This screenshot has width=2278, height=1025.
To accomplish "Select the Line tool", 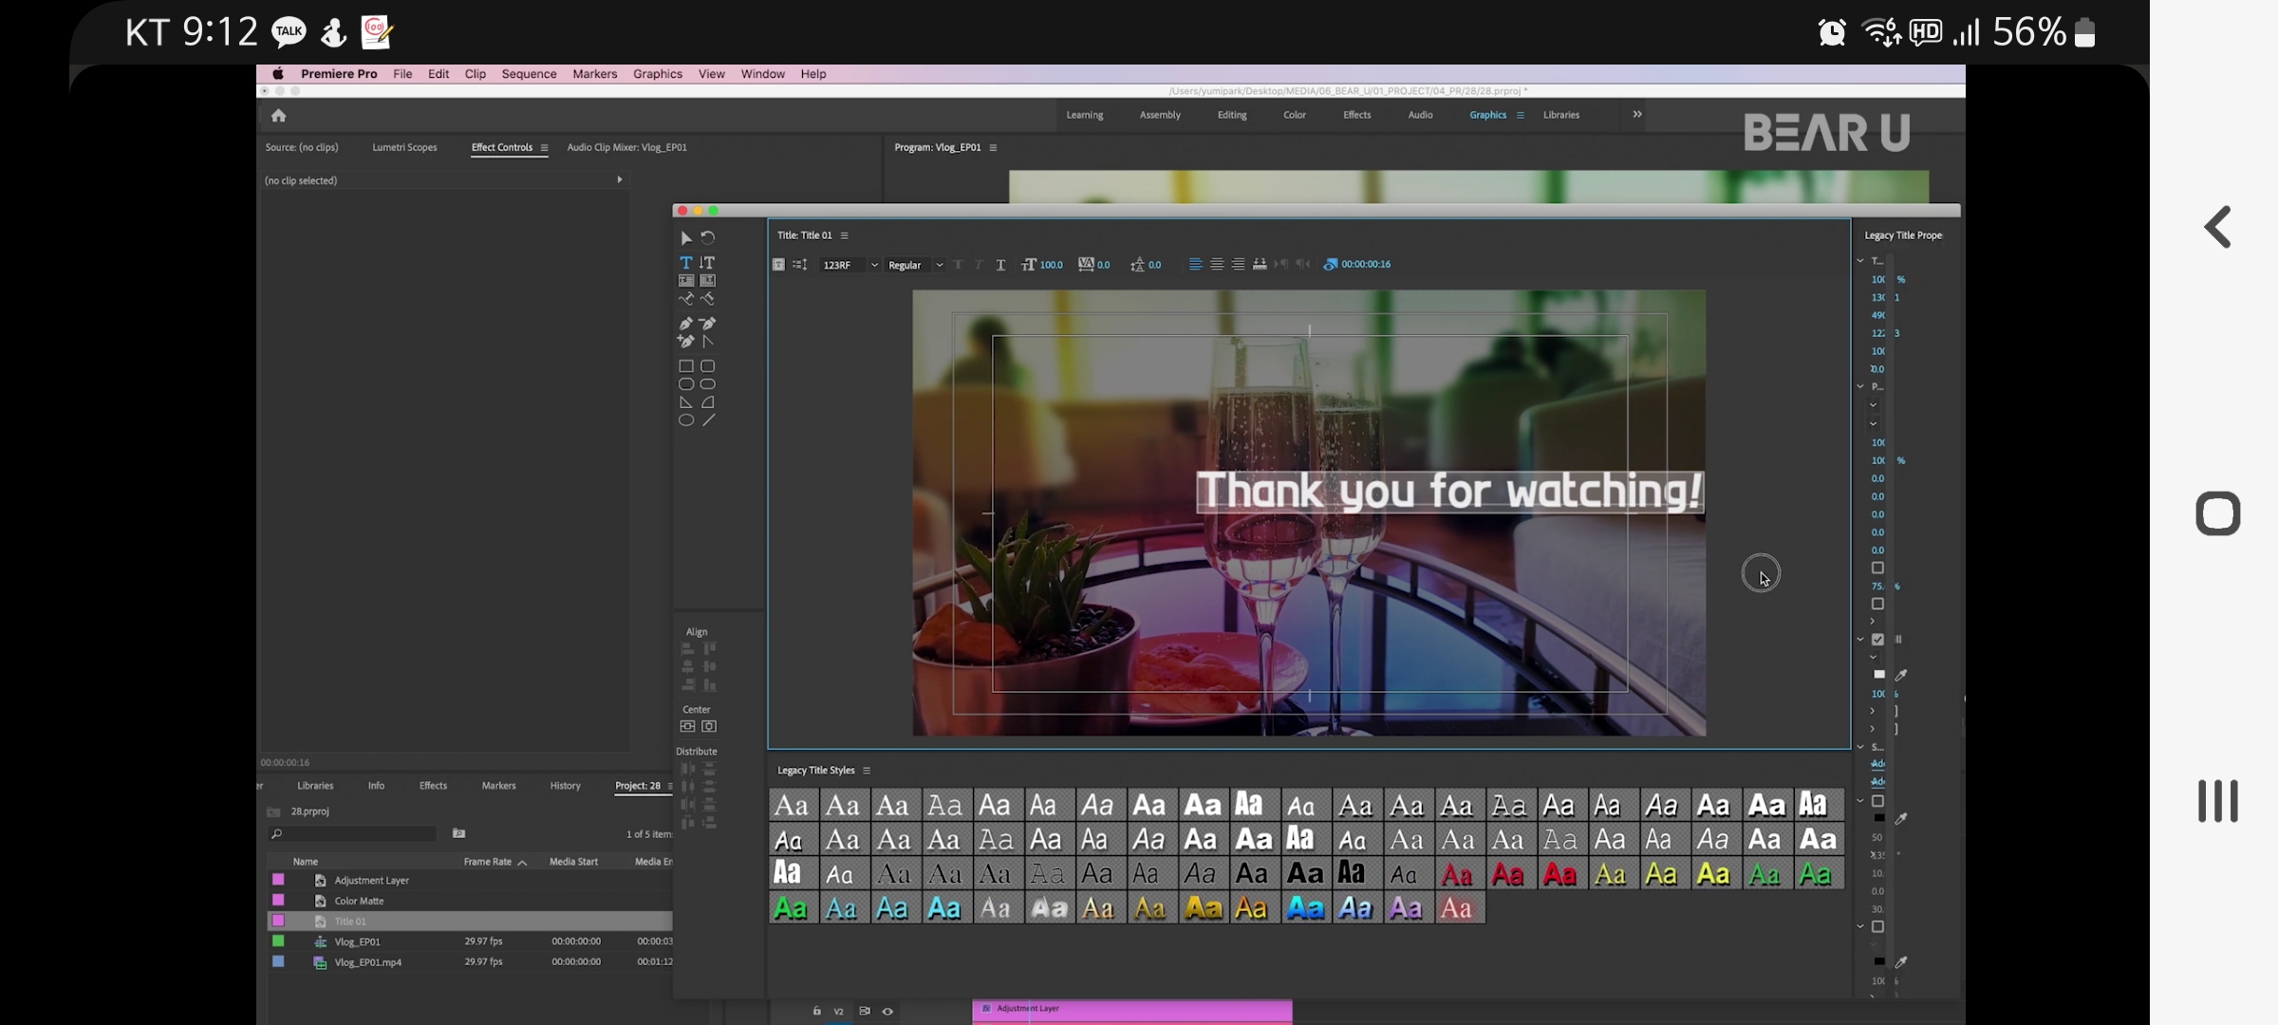I will [708, 420].
